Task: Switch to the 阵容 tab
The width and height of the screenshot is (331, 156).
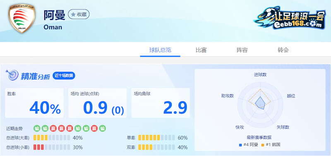Action: click(x=242, y=50)
